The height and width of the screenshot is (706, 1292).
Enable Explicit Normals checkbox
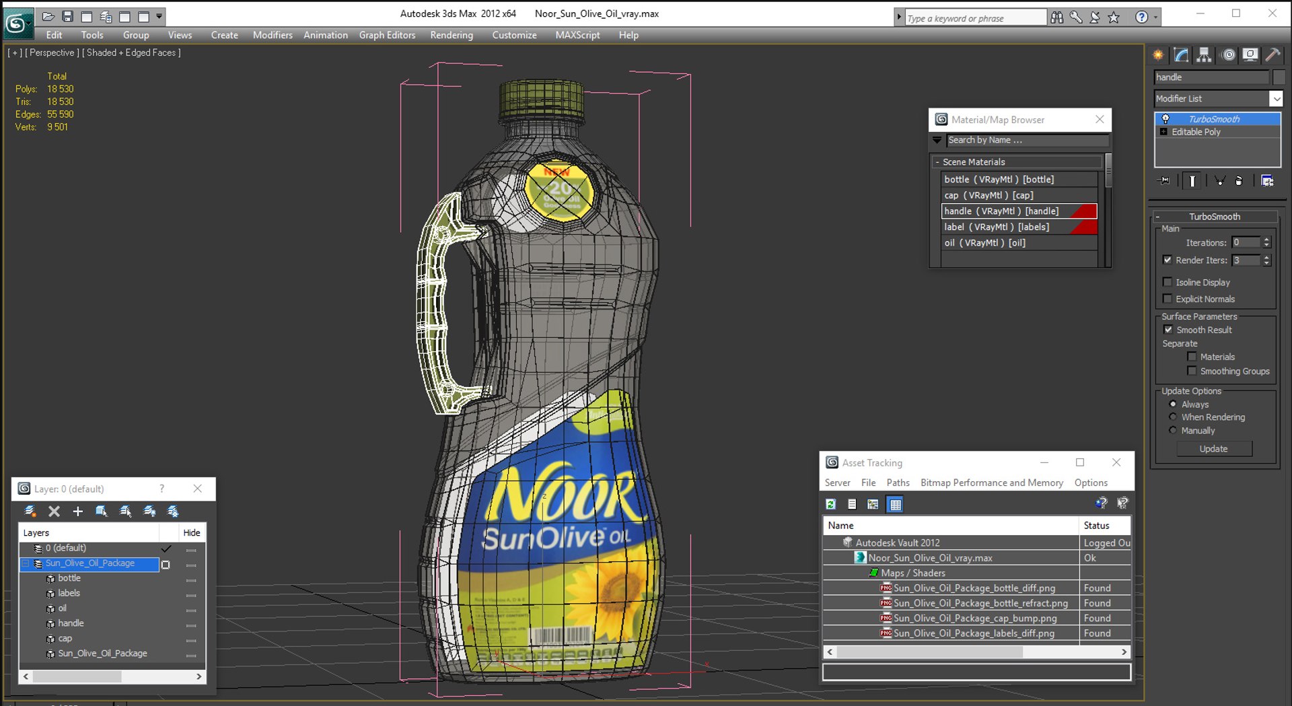click(x=1168, y=299)
